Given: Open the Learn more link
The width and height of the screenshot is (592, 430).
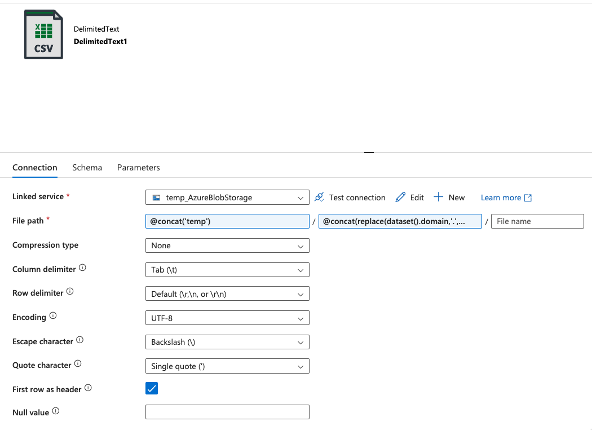Looking at the screenshot, I should click(501, 198).
